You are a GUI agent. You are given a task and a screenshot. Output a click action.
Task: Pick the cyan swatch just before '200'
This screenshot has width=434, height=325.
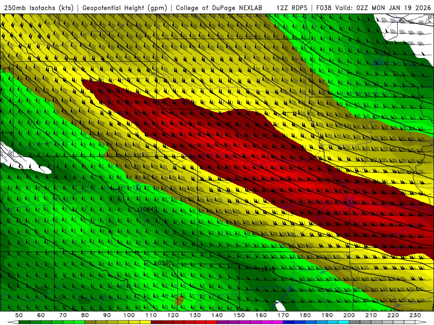point(344,322)
